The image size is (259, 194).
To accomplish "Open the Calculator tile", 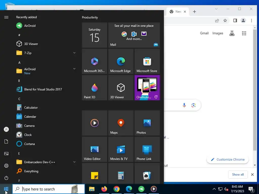I will click(x=121, y=174).
